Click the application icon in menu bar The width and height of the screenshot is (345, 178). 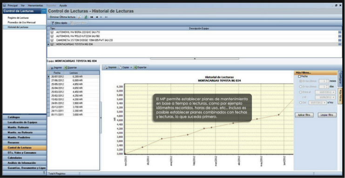coord(4,5)
